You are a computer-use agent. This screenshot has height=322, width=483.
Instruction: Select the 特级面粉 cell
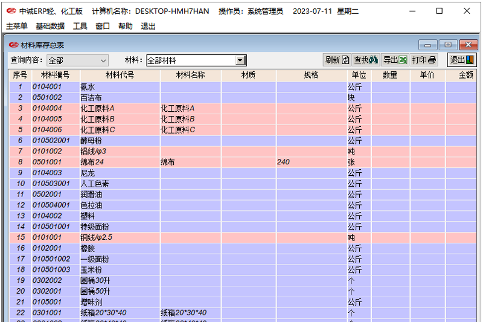pyautogui.click(x=120, y=227)
